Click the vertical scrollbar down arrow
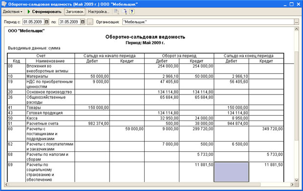 tap(297, 180)
